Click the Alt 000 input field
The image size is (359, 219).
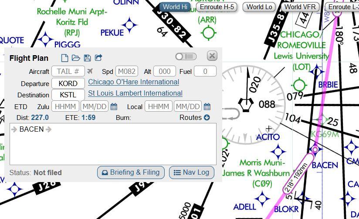tap(165, 71)
